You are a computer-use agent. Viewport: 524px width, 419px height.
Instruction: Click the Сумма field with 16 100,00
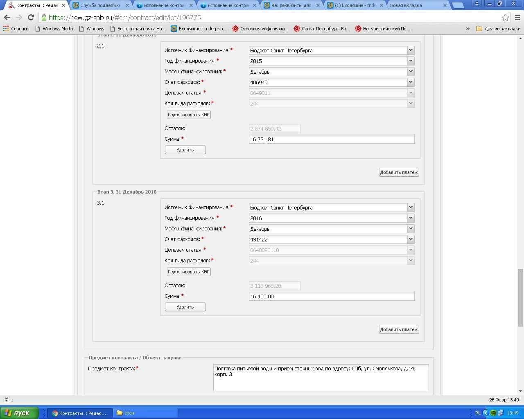coord(332,296)
